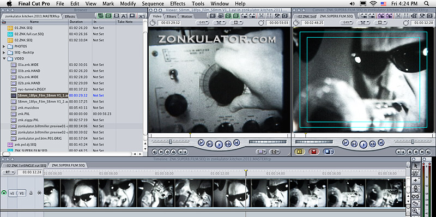Click Play Around Current Frame in Viewer
Screen dimensions: 436x217
(x=228, y=144)
